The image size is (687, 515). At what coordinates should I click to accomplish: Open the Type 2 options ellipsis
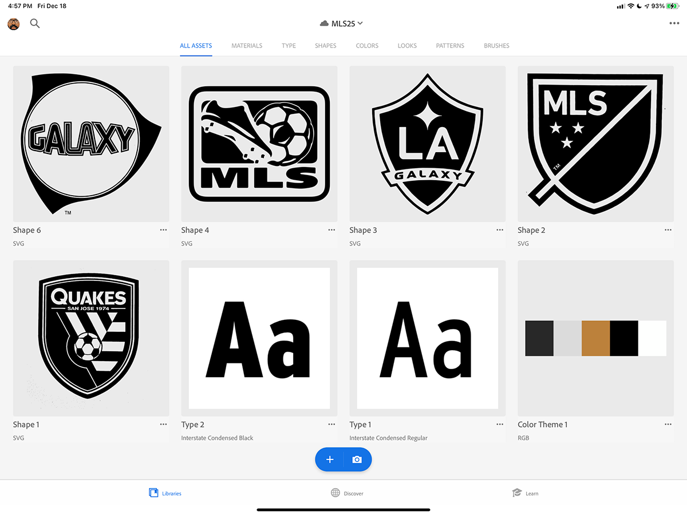pos(331,425)
